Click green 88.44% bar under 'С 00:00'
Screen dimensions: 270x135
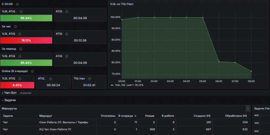click(26, 18)
